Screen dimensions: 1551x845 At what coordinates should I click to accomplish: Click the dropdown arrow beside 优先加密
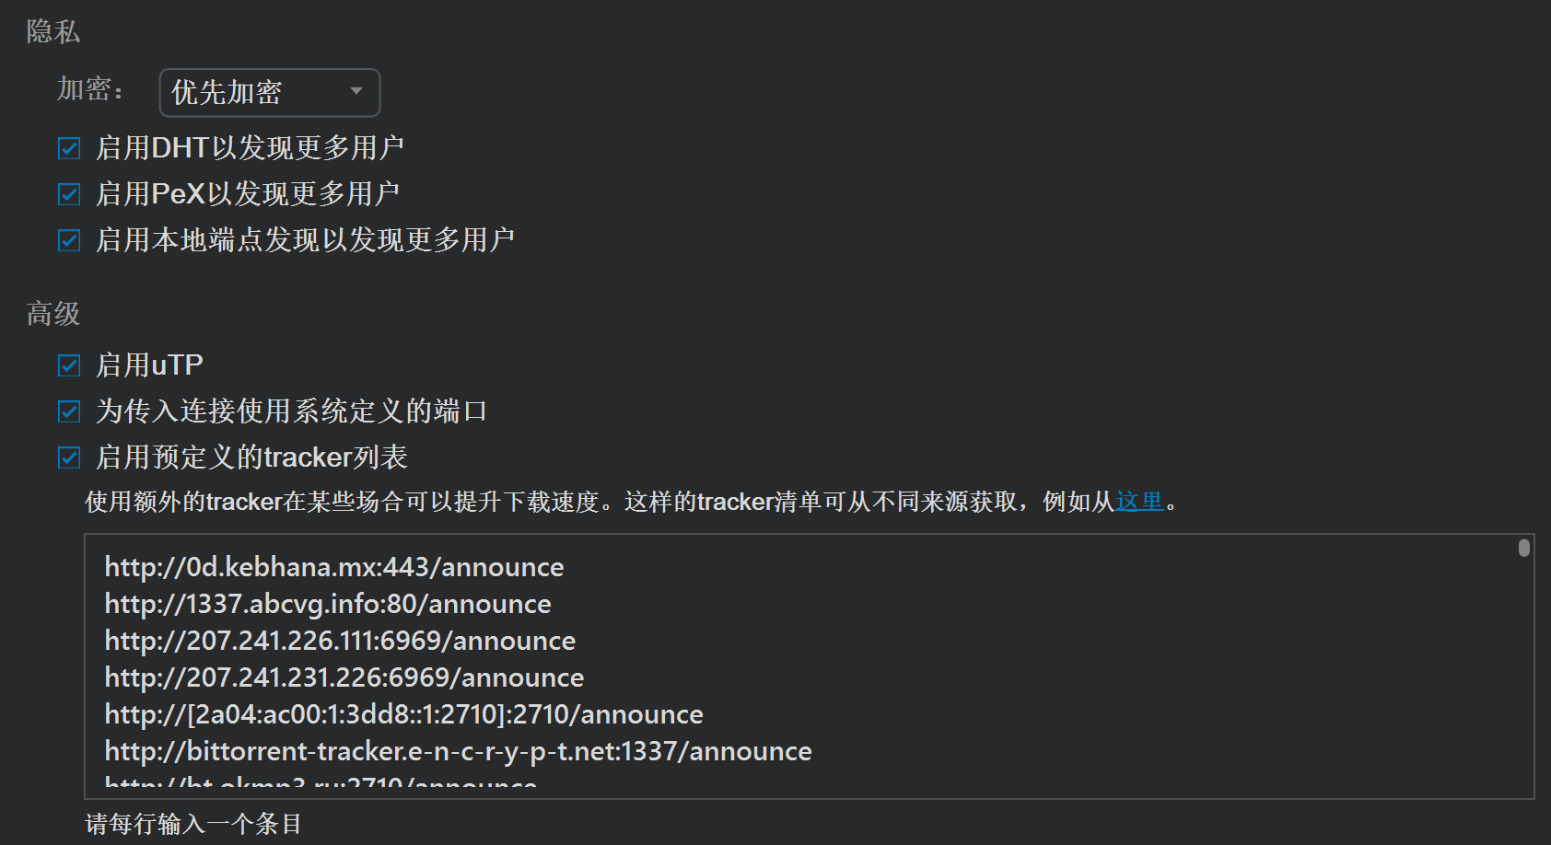pos(357,92)
